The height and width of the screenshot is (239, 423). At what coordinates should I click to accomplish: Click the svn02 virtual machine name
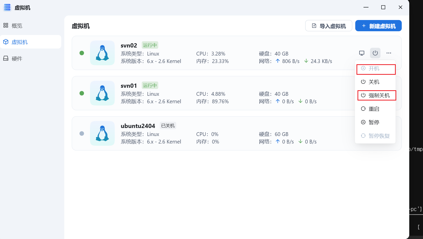tap(129, 45)
